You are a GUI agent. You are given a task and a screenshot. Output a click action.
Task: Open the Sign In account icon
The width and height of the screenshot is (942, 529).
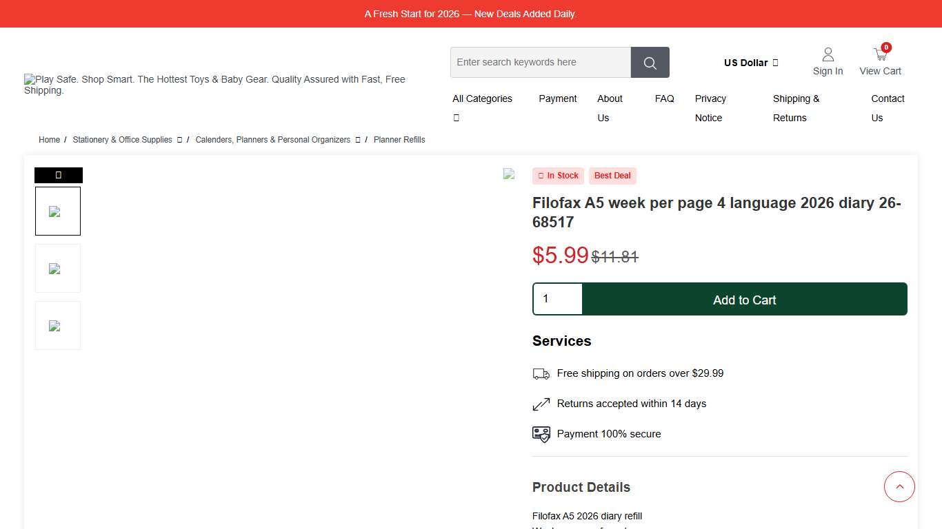pos(828,54)
